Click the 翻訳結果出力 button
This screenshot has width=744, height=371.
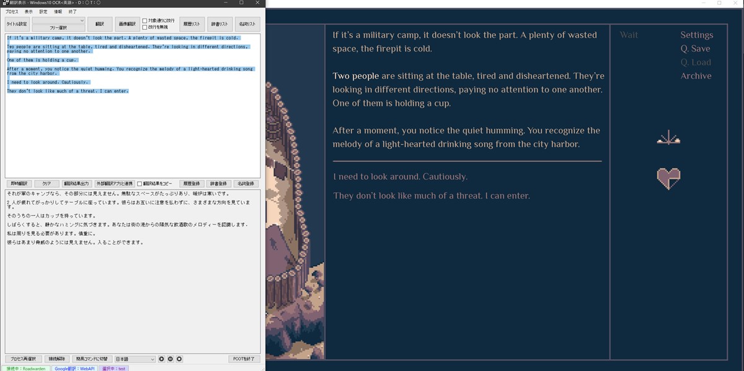pyautogui.click(x=77, y=184)
